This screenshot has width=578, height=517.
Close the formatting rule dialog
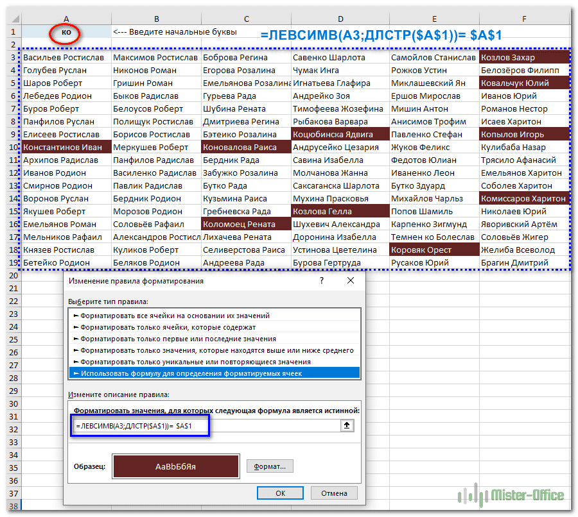click(x=350, y=280)
